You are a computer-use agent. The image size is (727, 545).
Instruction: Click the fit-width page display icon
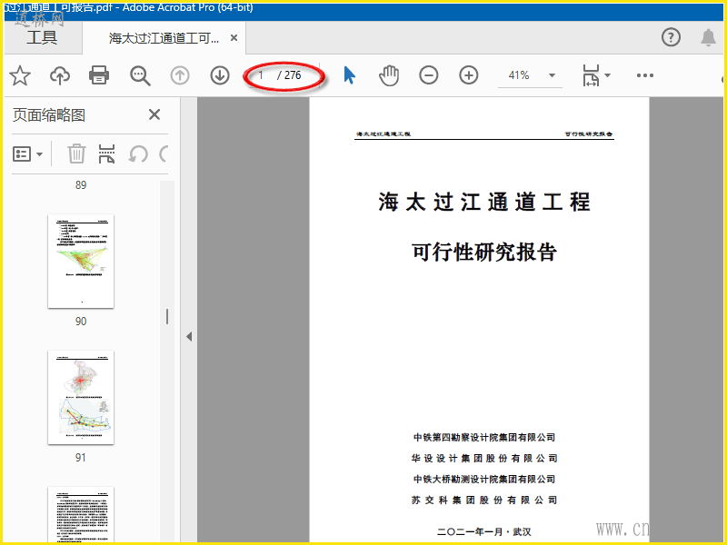(x=591, y=75)
